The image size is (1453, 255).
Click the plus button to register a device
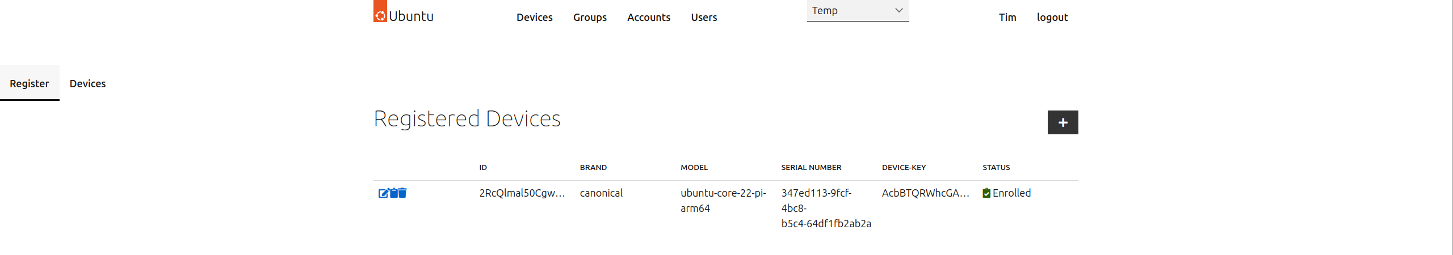click(1062, 122)
